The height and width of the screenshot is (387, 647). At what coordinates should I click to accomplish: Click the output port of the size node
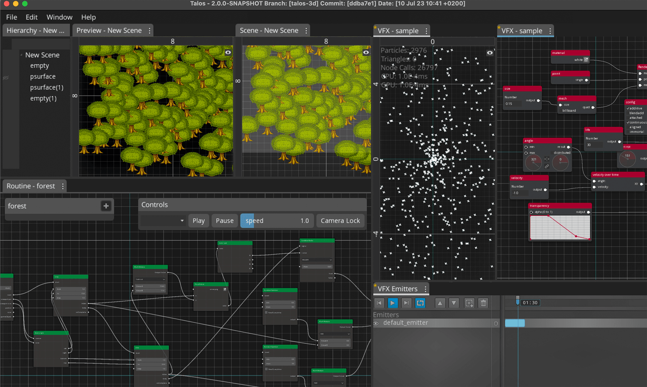538,100
